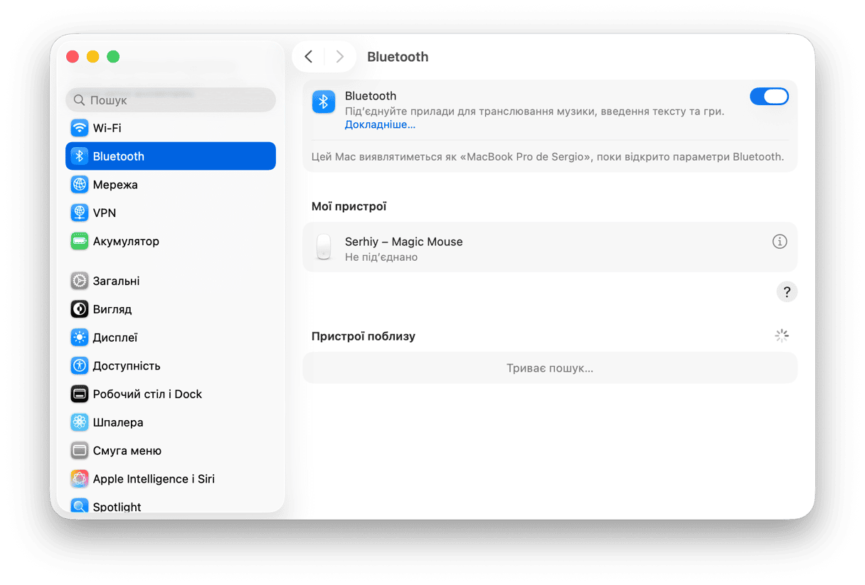Select the VPN sidebar icon
The height and width of the screenshot is (585, 865).
(80, 213)
